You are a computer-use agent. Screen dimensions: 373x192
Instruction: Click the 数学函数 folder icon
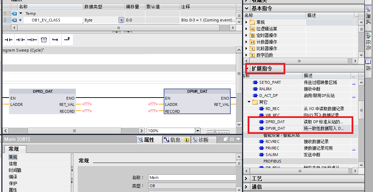pos(252,55)
